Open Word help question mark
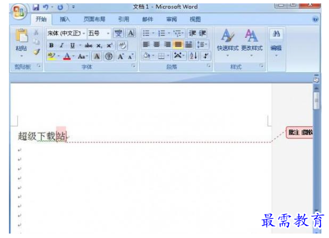The width and height of the screenshot is (329, 238). 315,19
